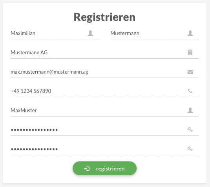This screenshot has height=187, width=210.
Task: Submit form with the registrieren button
Action: coord(104,168)
